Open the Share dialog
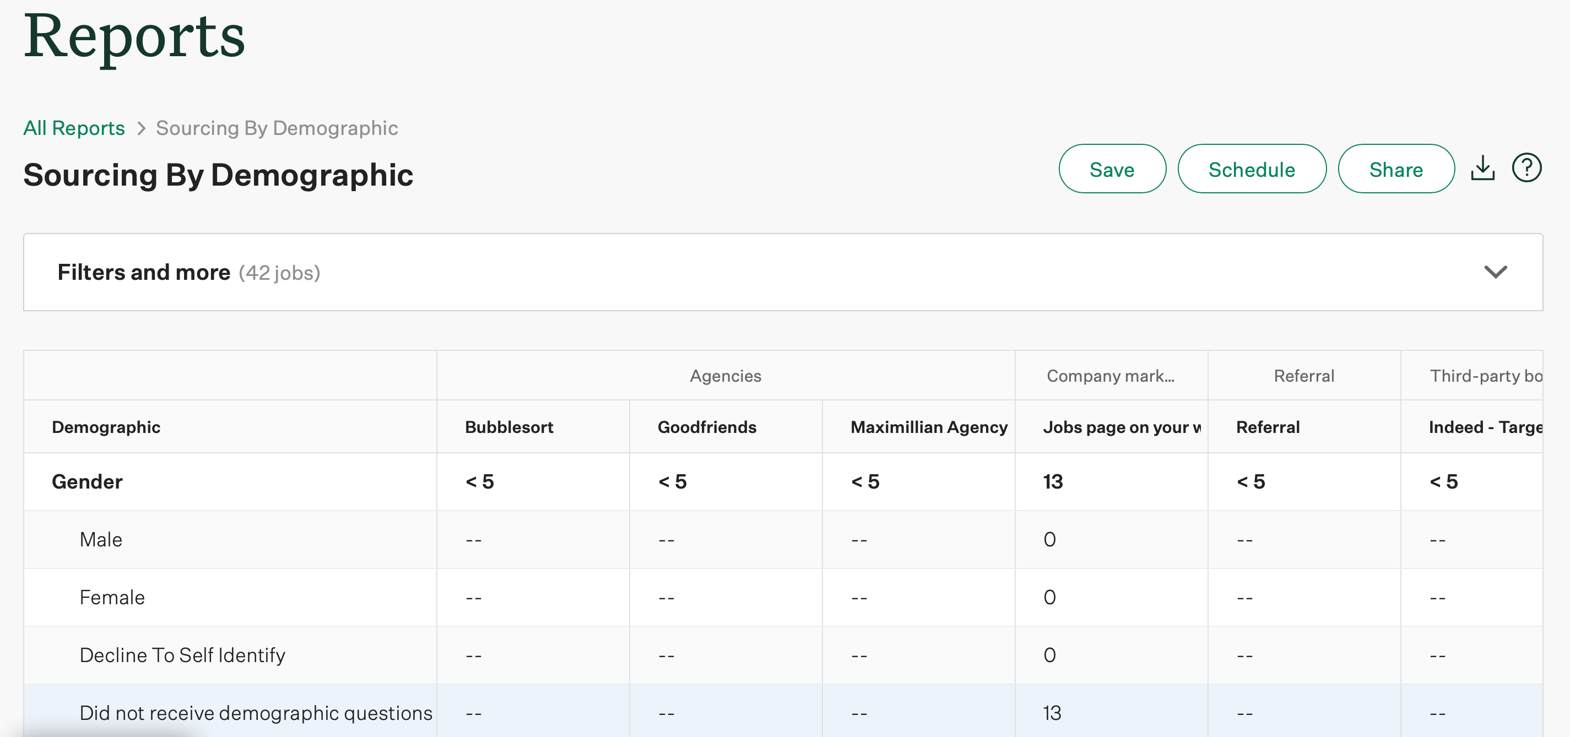This screenshot has width=1570, height=737. coord(1396,169)
